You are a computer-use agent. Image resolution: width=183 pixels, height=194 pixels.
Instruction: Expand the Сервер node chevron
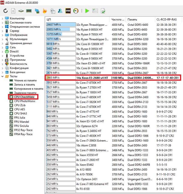pos(2,31)
